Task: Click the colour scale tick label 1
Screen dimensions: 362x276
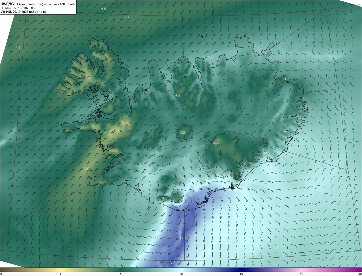Action: tap(61, 274)
